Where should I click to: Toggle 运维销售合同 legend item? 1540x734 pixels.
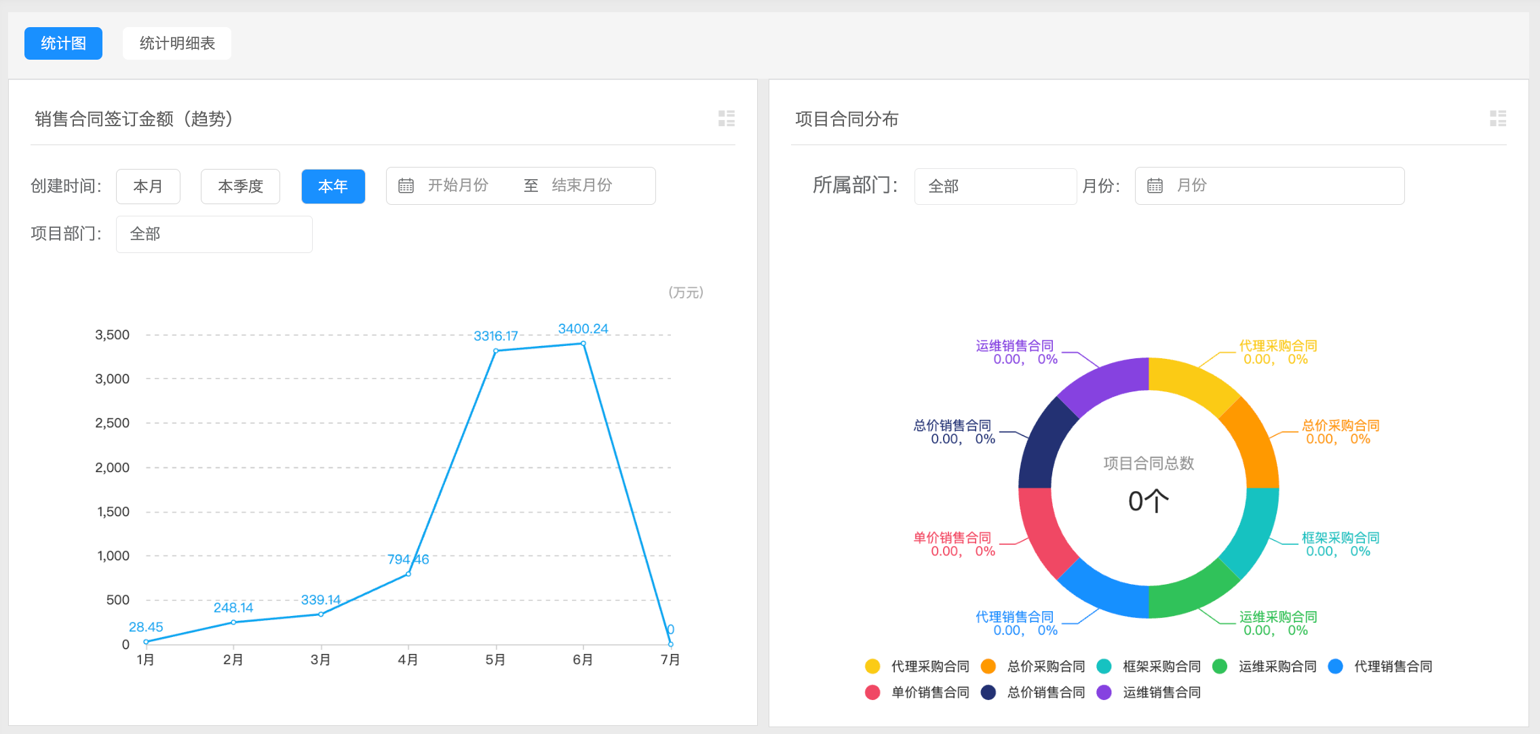pos(1149,692)
